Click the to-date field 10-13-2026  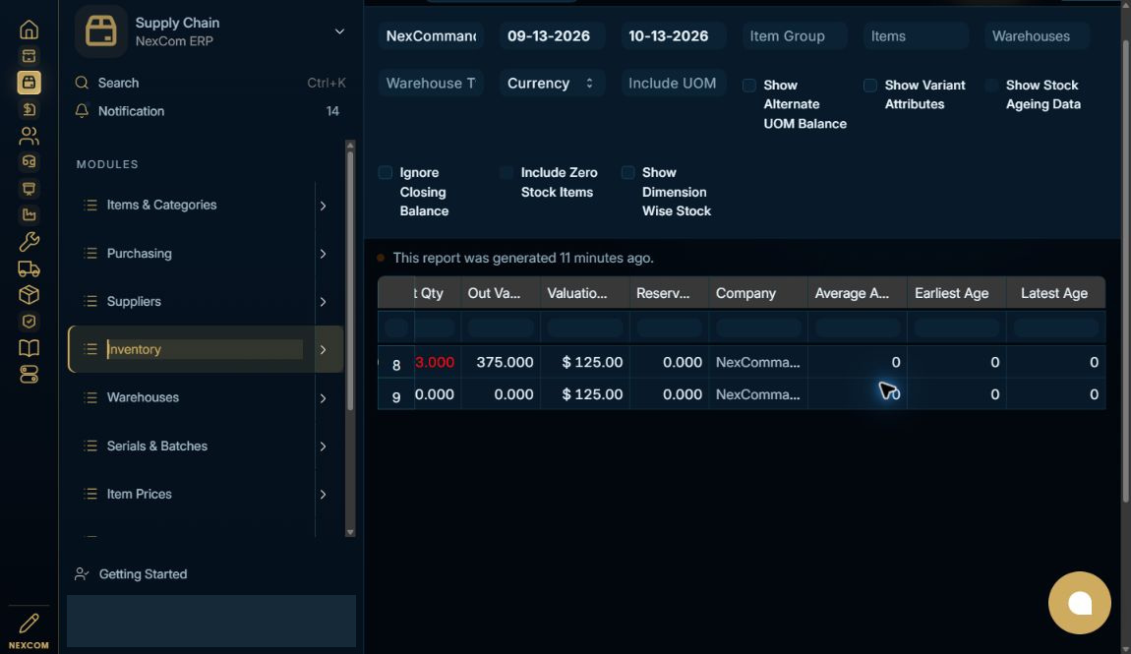click(673, 36)
